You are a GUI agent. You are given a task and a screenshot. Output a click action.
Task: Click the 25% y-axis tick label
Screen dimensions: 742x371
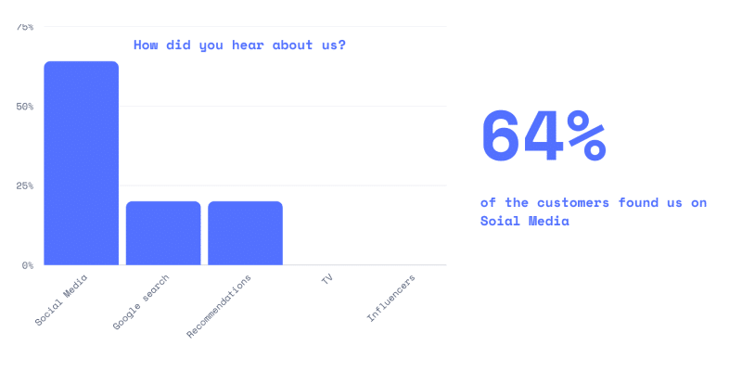tap(25, 185)
